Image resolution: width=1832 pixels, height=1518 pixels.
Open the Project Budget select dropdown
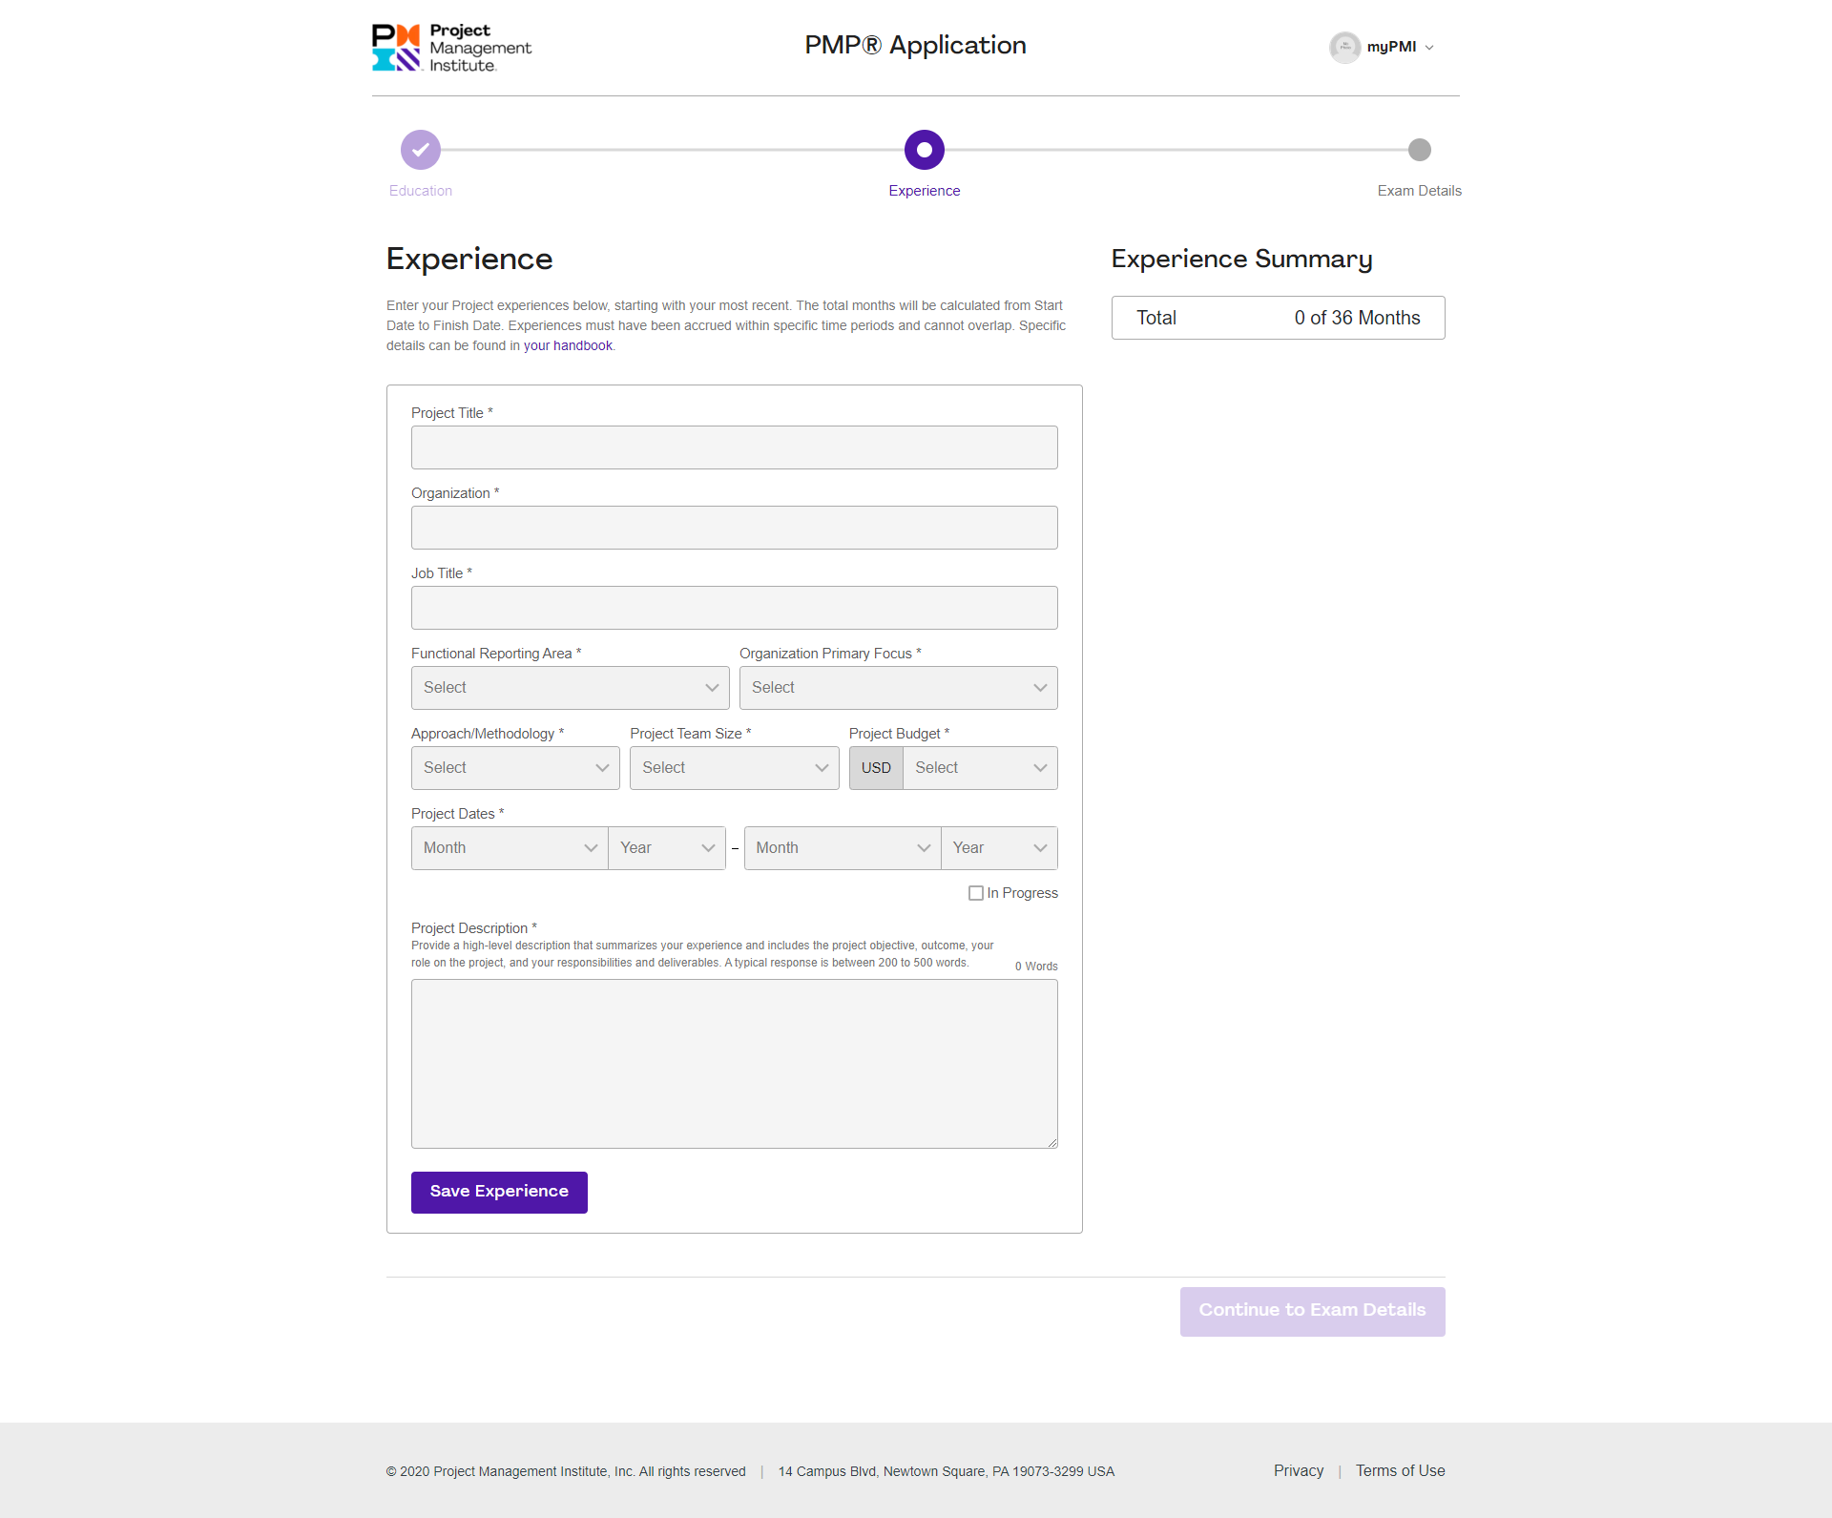tap(979, 768)
